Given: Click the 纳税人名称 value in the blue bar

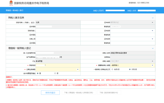Looking at the screenshot, I should click(x=147, y=11).
